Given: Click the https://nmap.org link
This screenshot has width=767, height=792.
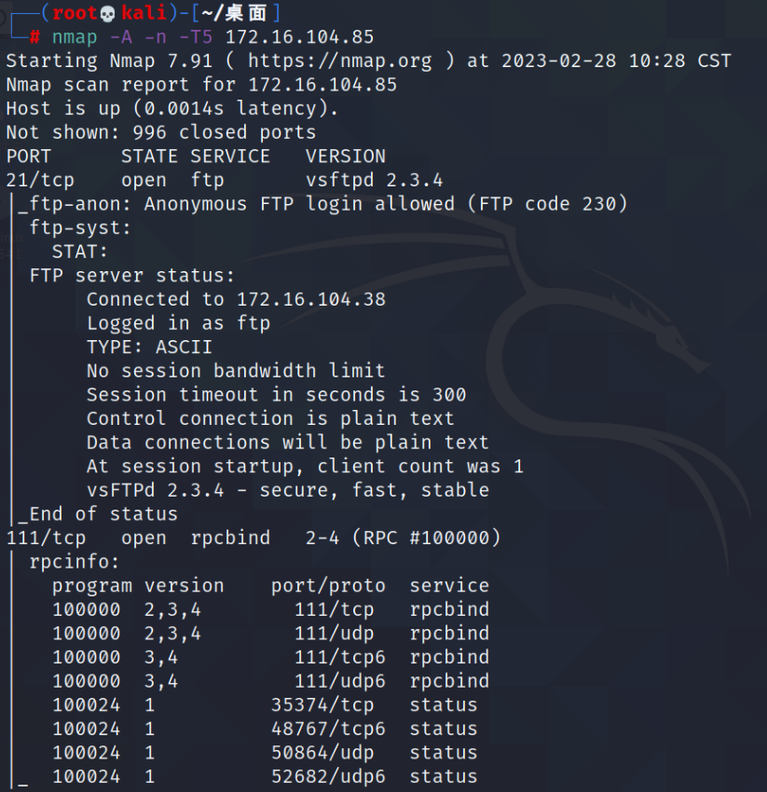Looking at the screenshot, I should click(340, 61).
